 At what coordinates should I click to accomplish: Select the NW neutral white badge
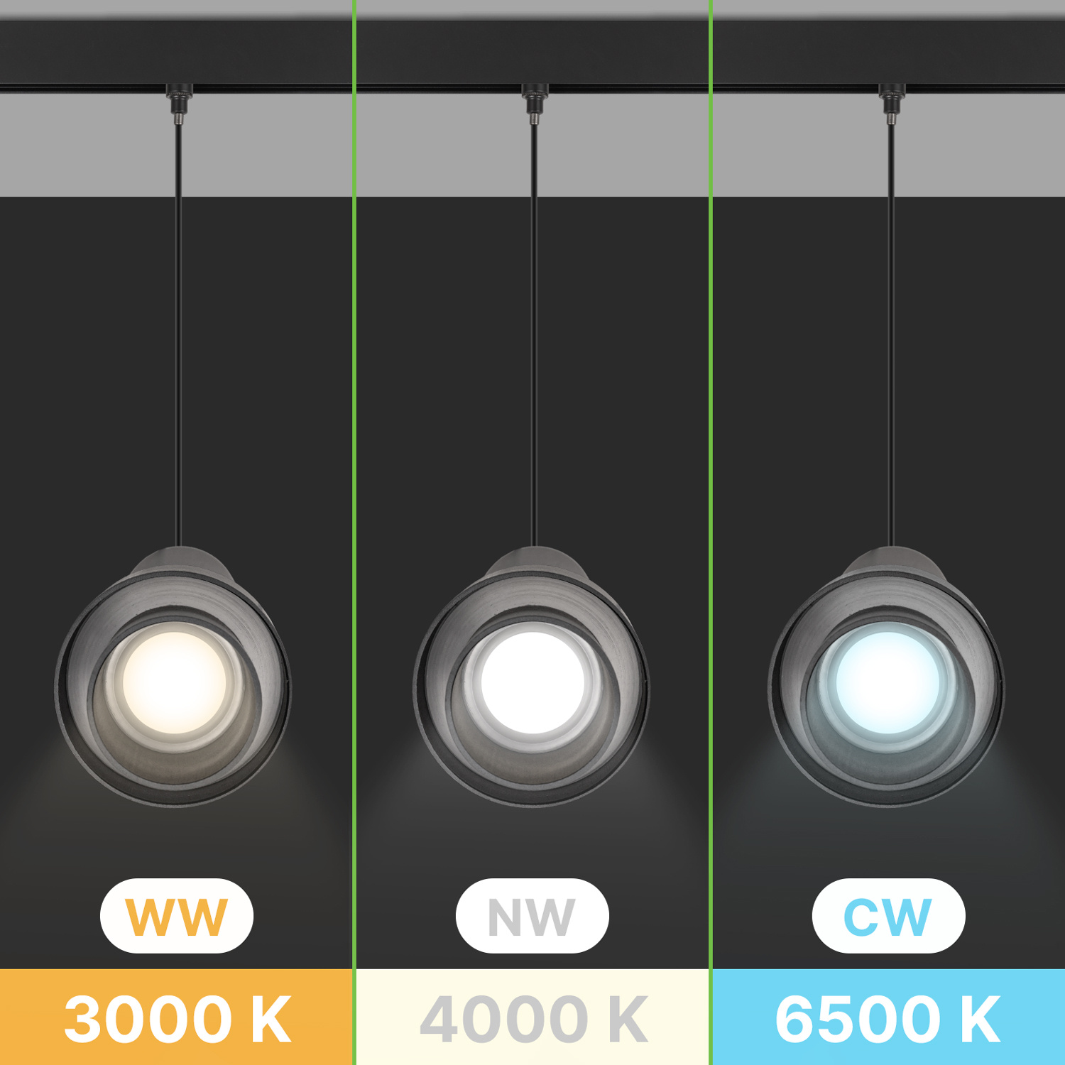(532, 916)
